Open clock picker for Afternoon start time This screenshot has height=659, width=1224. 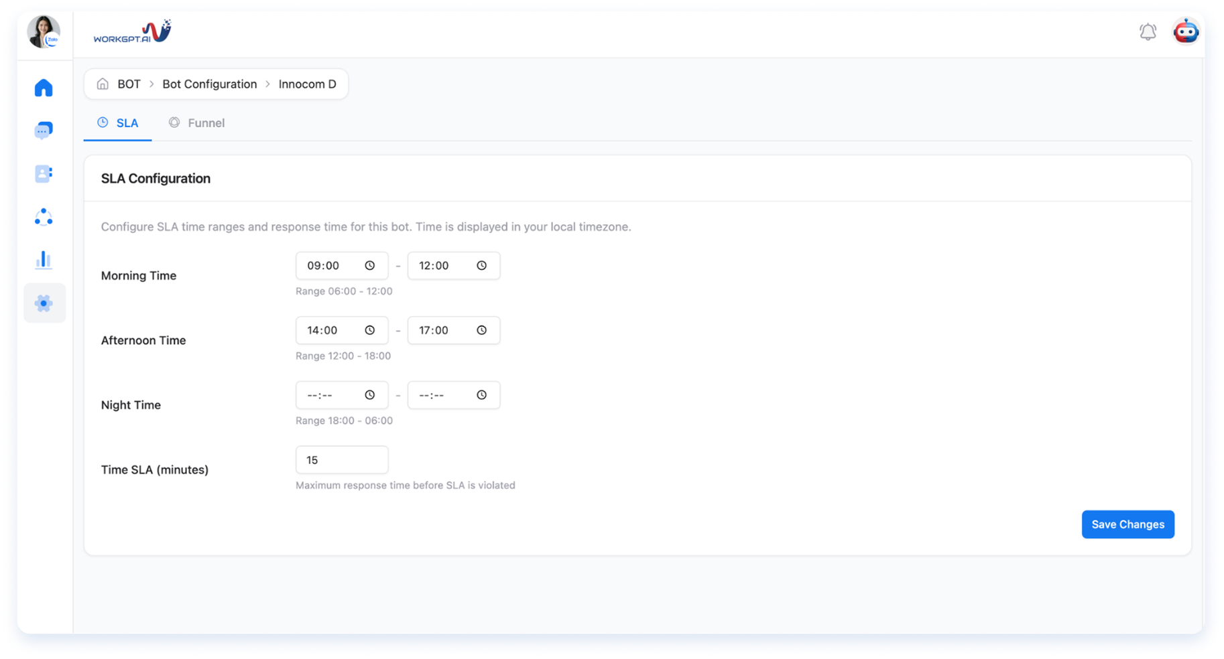click(x=369, y=330)
